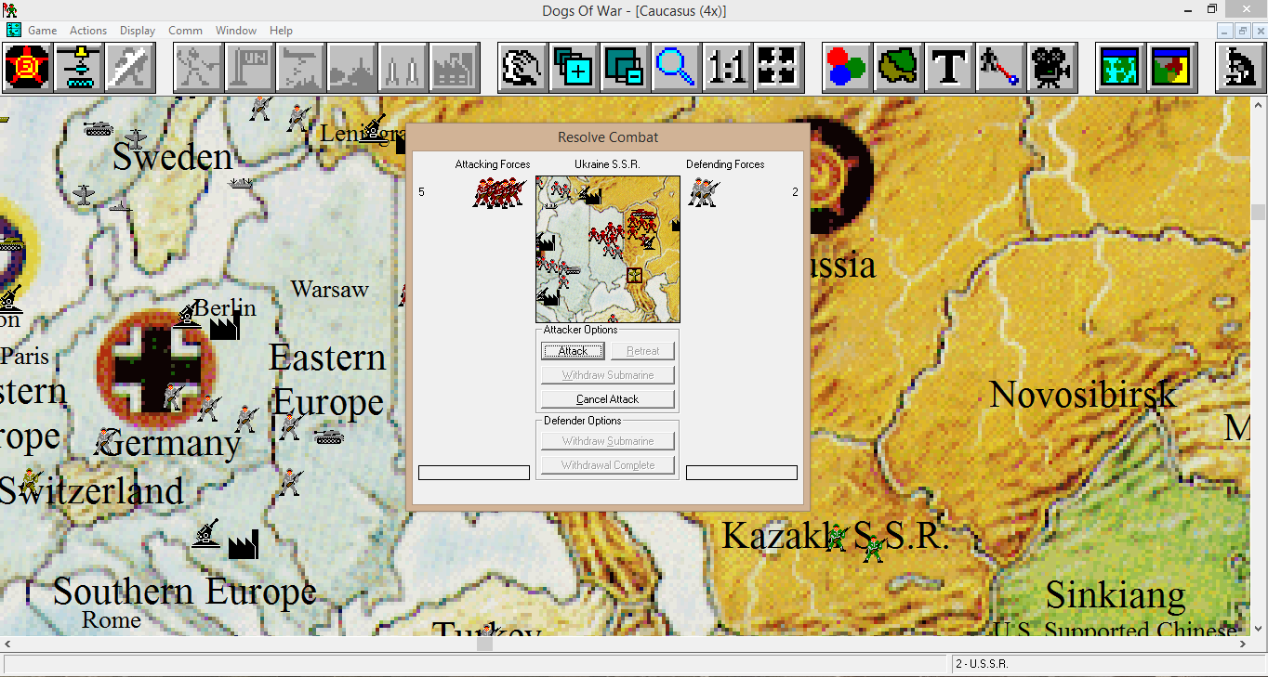
Task: Click the greyed-out infantry combat toolbar icon
Action: point(199,68)
